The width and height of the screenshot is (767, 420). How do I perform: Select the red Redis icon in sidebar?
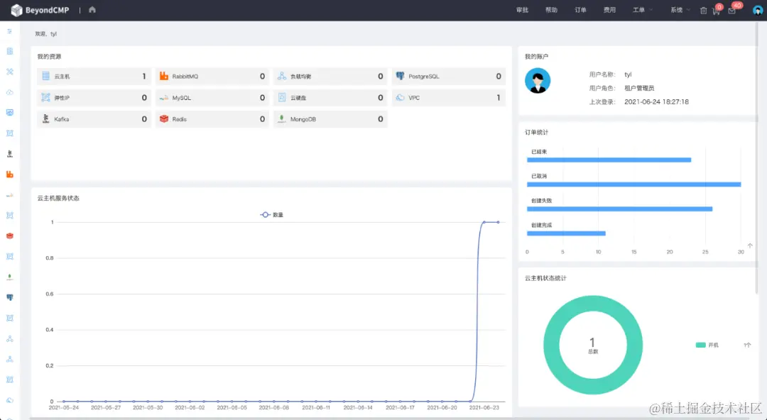pyautogui.click(x=9, y=236)
